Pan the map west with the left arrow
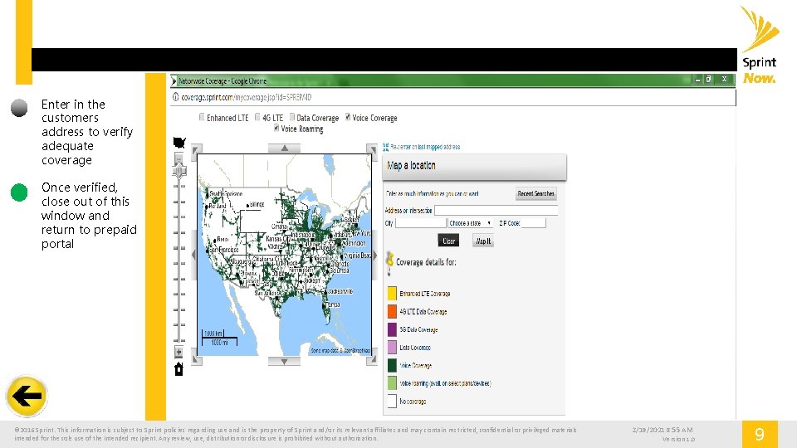The image size is (797, 448). (x=193, y=255)
